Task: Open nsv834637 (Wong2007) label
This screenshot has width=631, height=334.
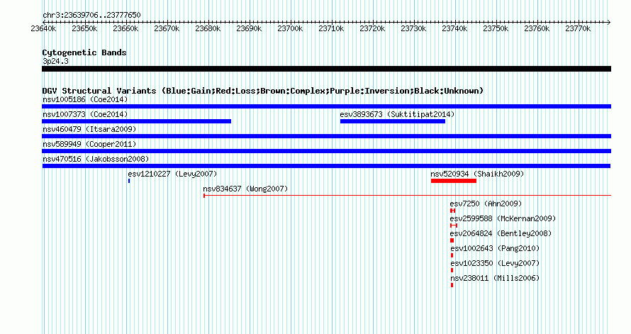Action: [x=245, y=189]
